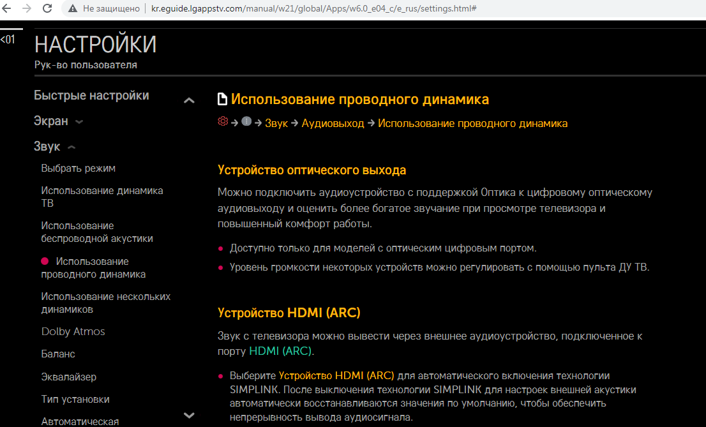The height and width of the screenshot is (427, 706).
Task: Click the browser back arrow
Action: [8, 9]
